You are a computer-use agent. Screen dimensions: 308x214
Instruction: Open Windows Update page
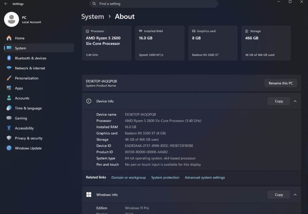pos(39,148)
